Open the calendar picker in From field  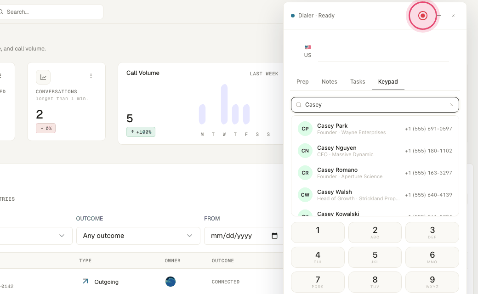274,236
